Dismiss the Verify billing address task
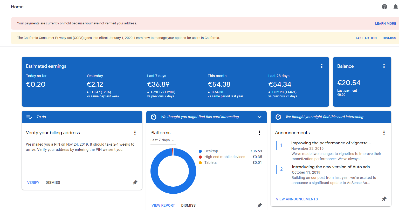The height and width of the screenshot is (210, 399). [x=53, y=182]
